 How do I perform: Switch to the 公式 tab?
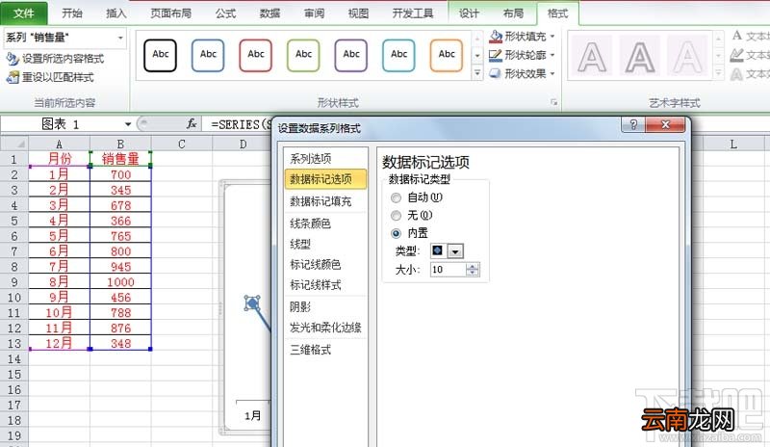tap(225, 13)
